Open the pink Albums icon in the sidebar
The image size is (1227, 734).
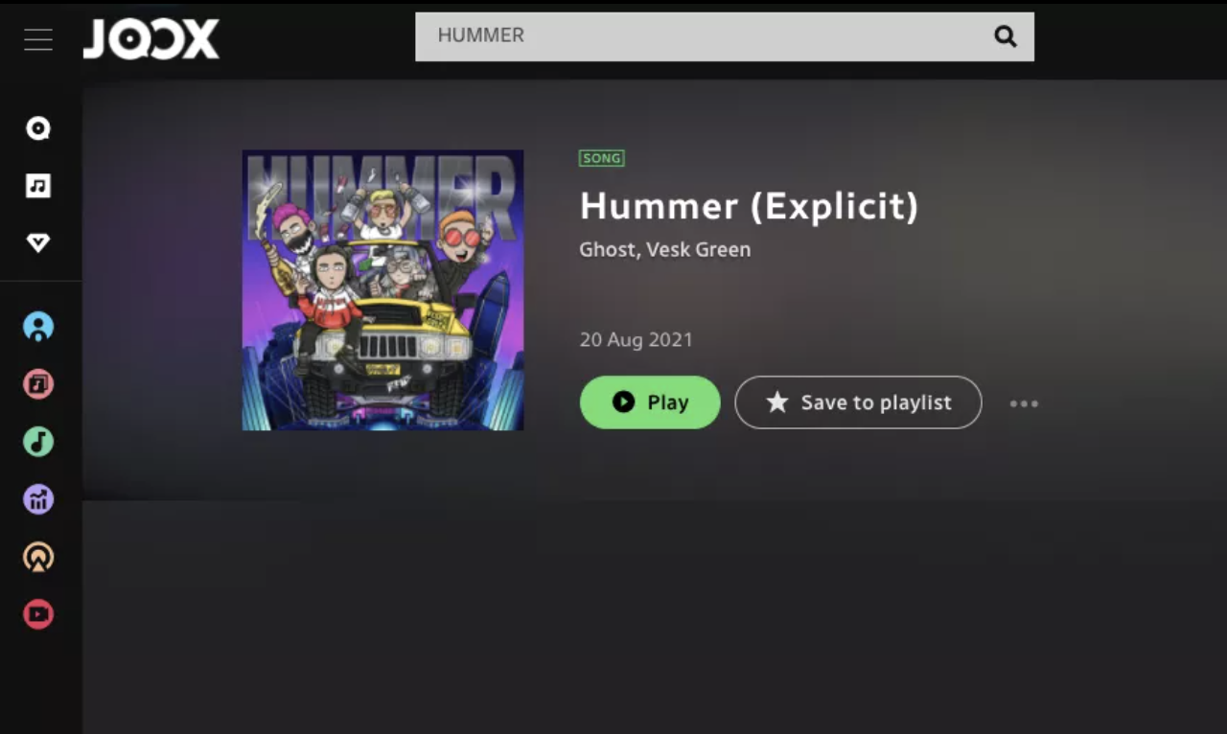coord(38,384)
